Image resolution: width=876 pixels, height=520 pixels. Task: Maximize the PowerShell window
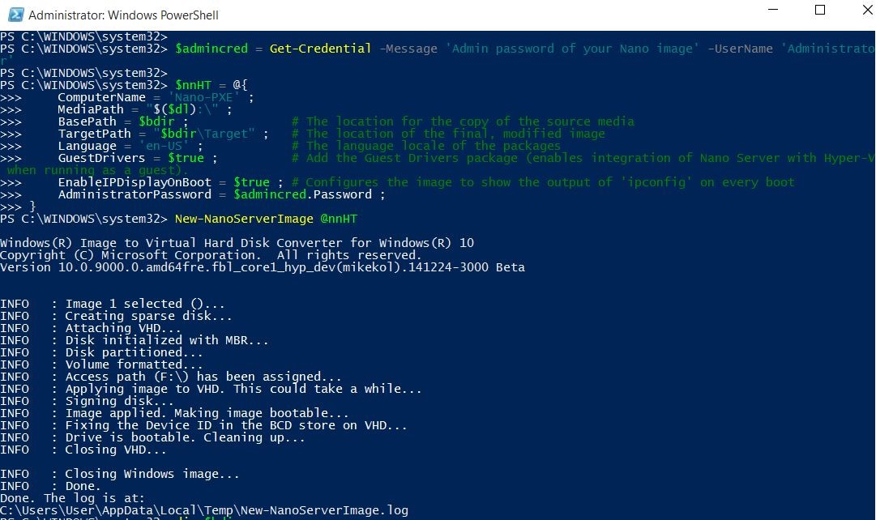tap(820, 10)
